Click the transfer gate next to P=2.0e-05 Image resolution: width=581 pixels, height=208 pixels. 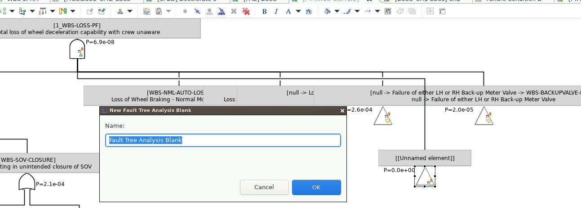[484, 116]
